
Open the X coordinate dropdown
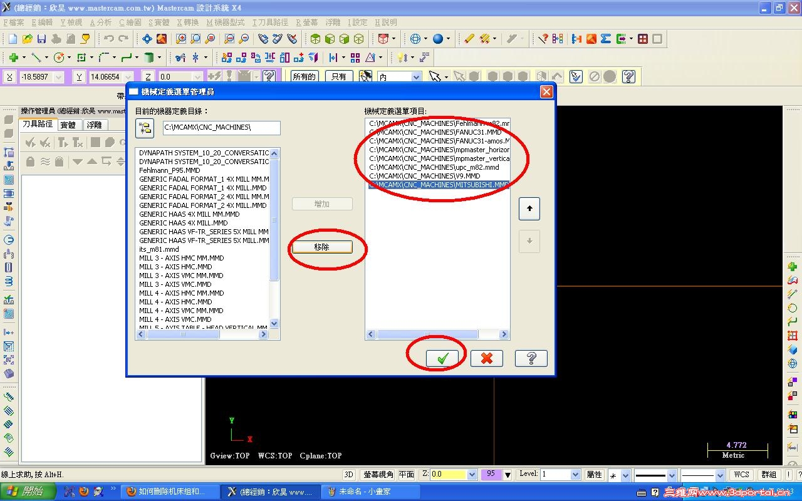click(59, 77)
